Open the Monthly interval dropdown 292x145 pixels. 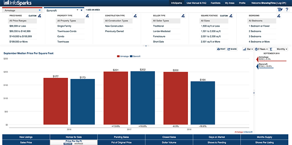click(278, 49)
